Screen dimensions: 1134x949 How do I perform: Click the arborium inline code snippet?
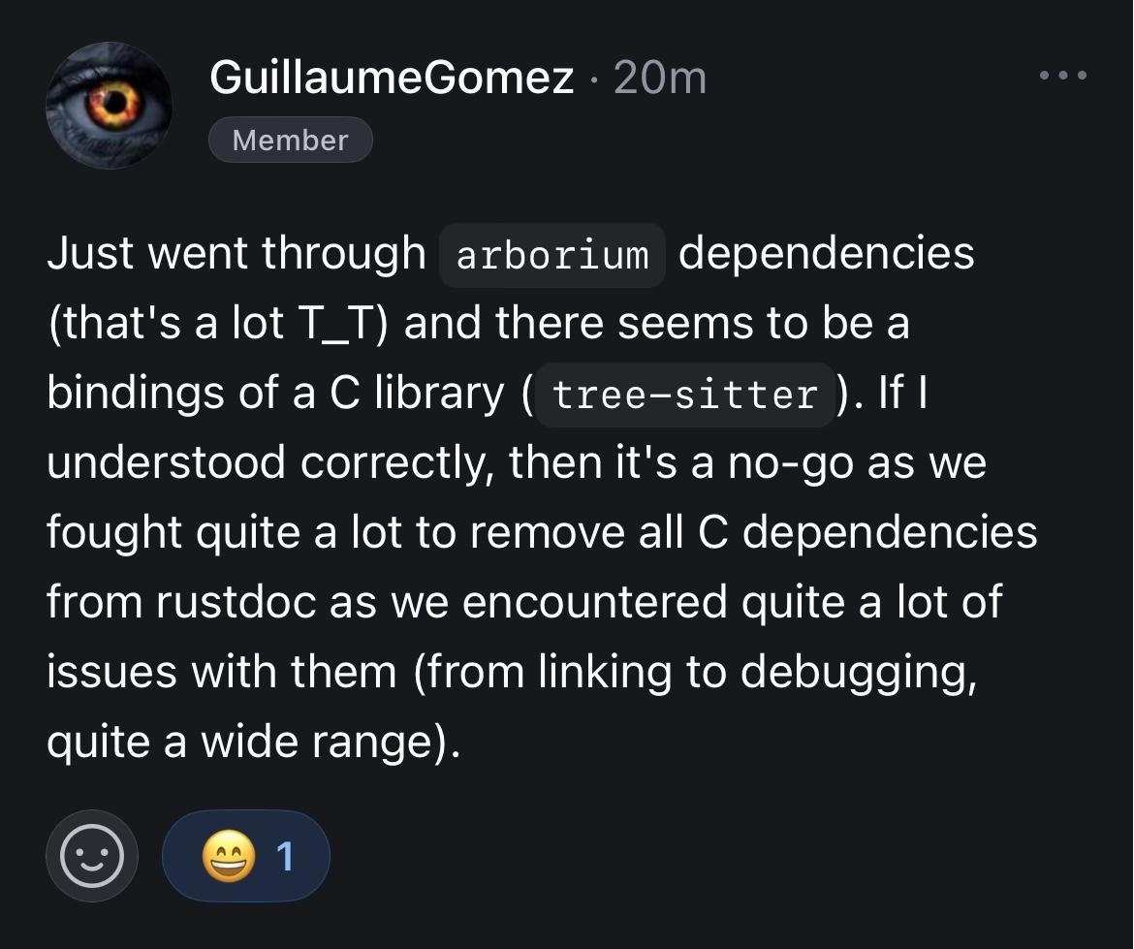tap(551, 255)
